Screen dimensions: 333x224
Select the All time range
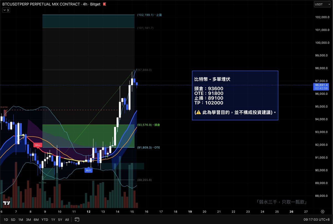(x=67, y=220)
